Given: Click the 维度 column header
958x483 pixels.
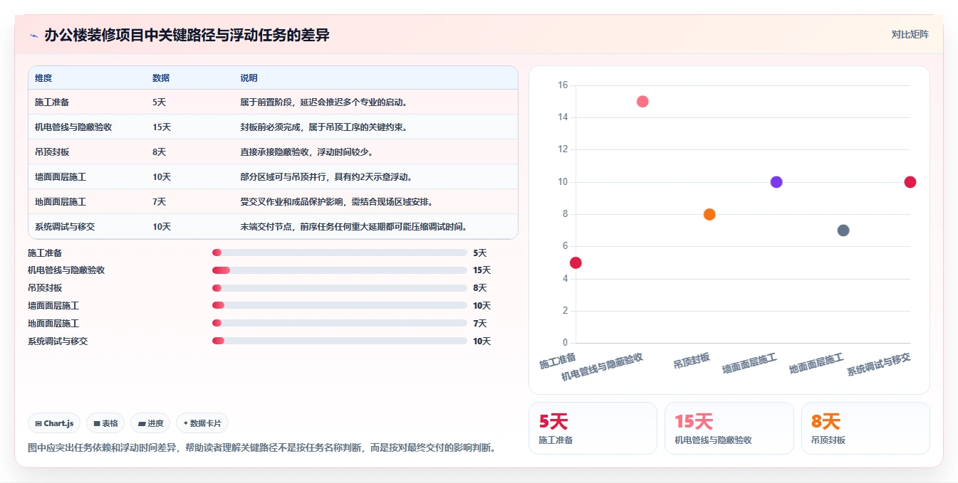Looking at the screenshot, I should click(43, 78).
